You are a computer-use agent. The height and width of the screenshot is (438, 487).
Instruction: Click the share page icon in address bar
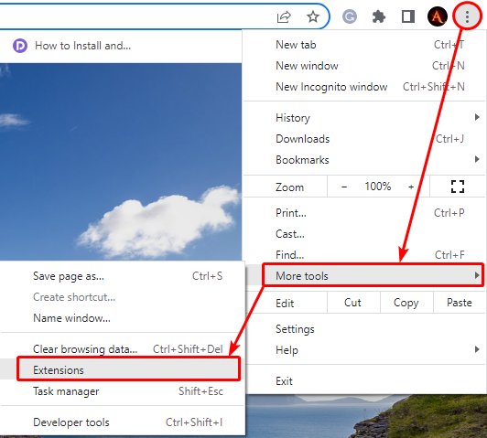click(x=284, y=16)
